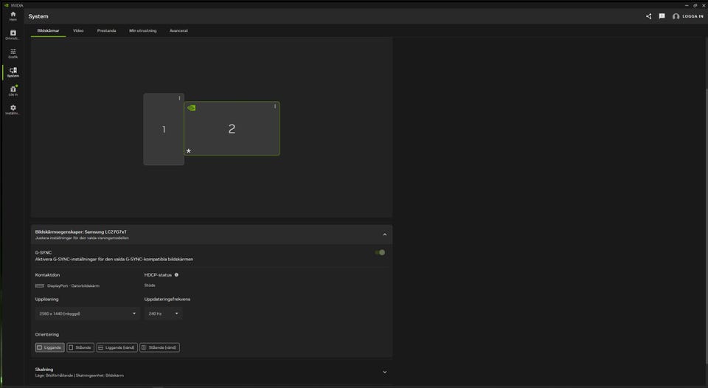The height and width of the screenshot is (388, 708).
Task: Choose the Liggande (vänd) orientation
Action: tap(117, 347)
